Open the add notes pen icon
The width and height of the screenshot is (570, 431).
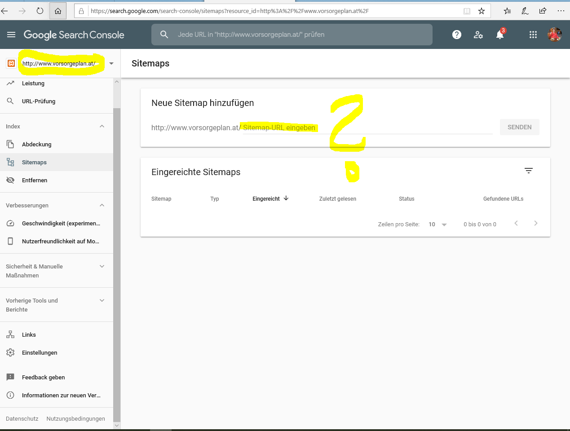click(x=525, y=11)
